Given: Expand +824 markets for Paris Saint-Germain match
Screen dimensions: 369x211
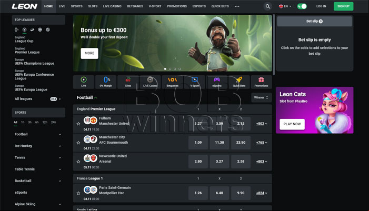Looking at the screenshot, I should 262,193.
